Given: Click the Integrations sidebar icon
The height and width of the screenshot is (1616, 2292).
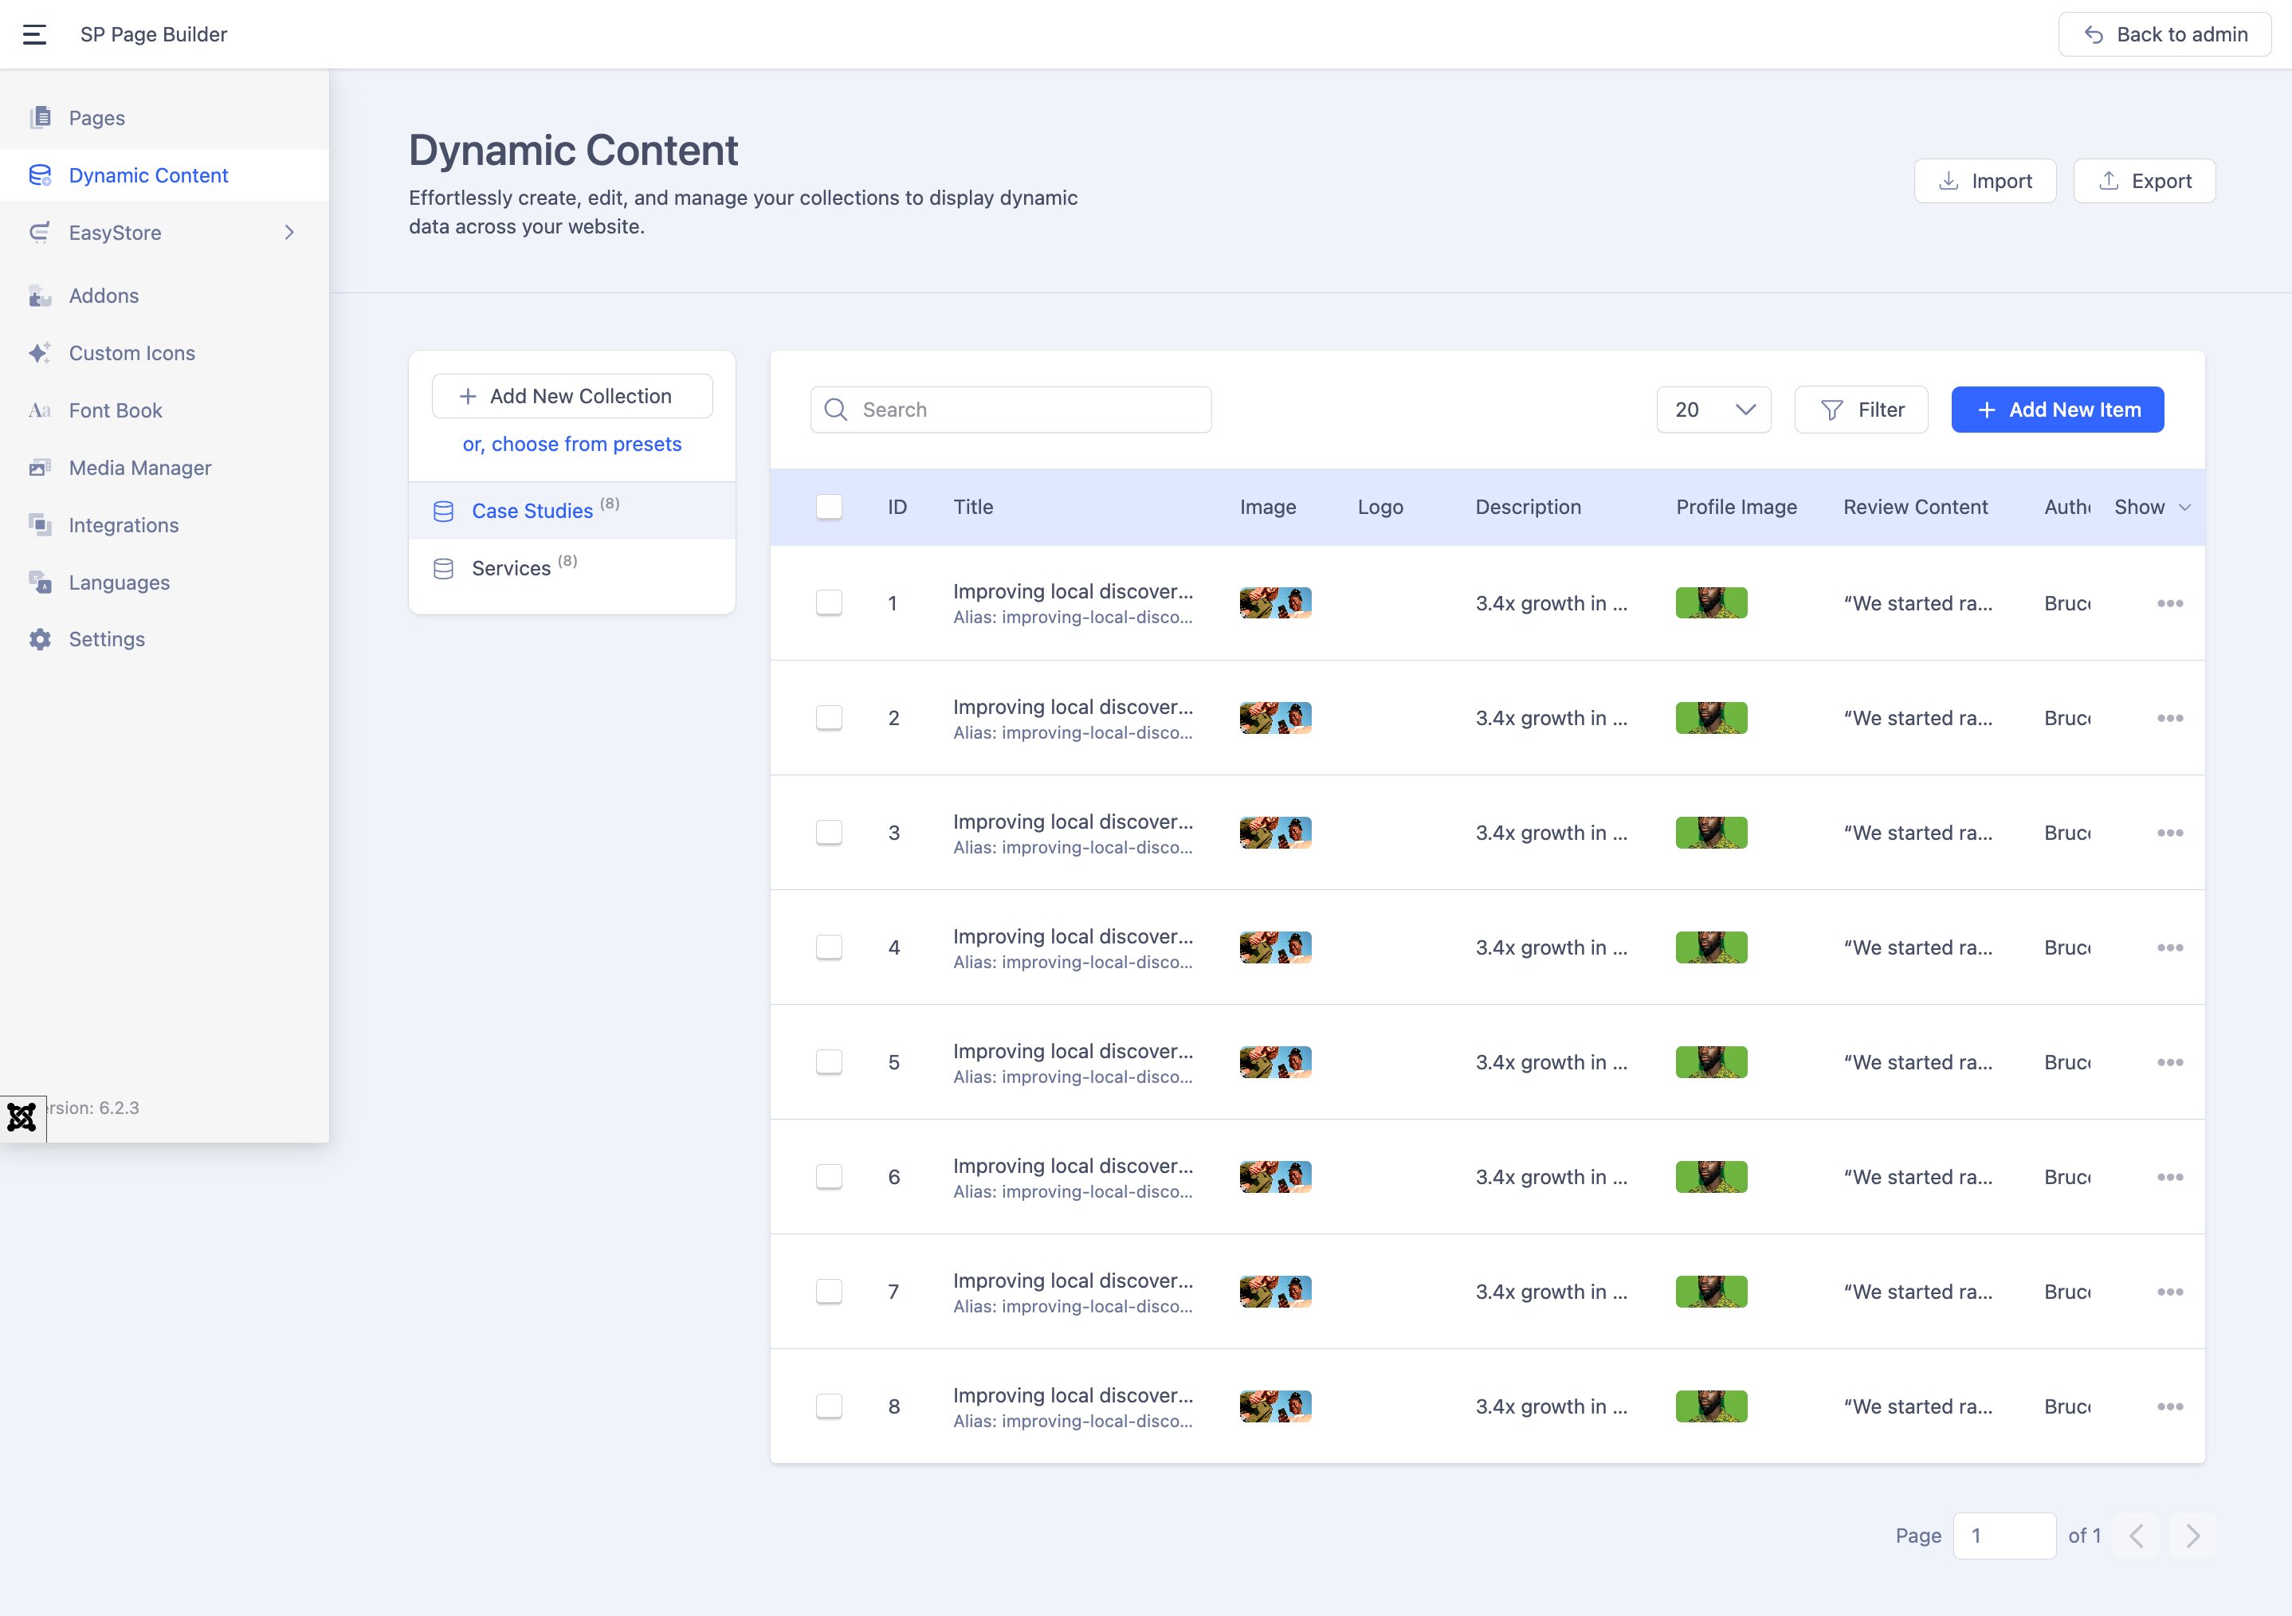Looking at the screenshot, I should [40, 525].
